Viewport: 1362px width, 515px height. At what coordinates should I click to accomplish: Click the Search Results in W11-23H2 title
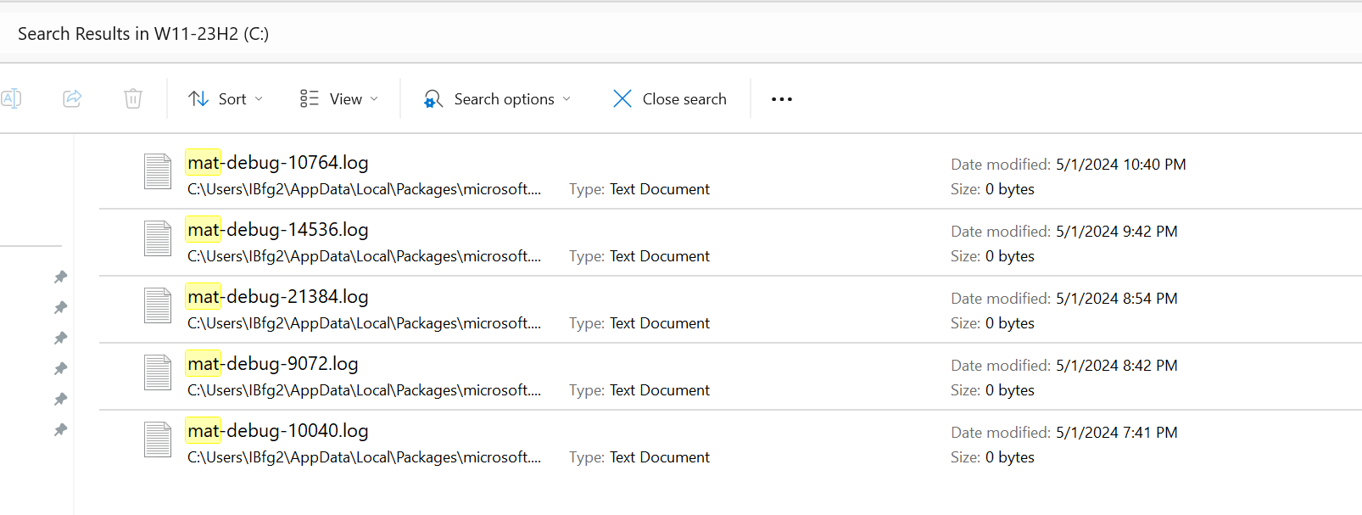click(x=143, y=34)
